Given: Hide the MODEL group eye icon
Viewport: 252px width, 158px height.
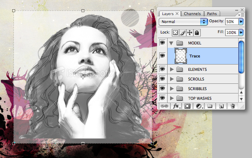Looking at the screenshot, I should tap(163, 43).
